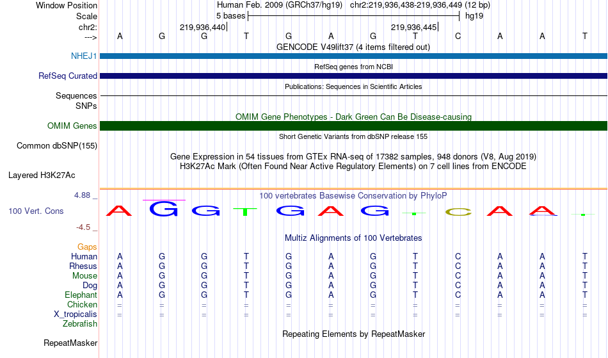
Task: Click the H3K27Ac Mark ENCODE track title
Action: 353,167
